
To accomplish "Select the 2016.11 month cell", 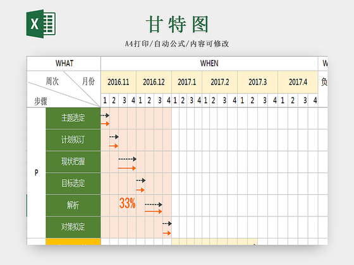I will pos(119,82).
